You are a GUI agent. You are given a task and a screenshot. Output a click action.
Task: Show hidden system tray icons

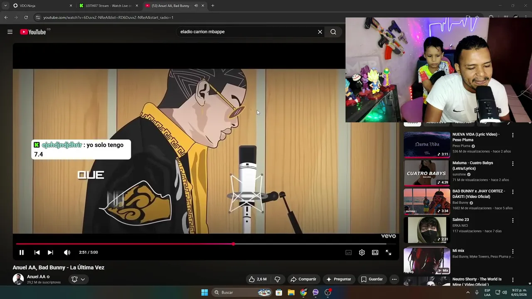(468, 293)
